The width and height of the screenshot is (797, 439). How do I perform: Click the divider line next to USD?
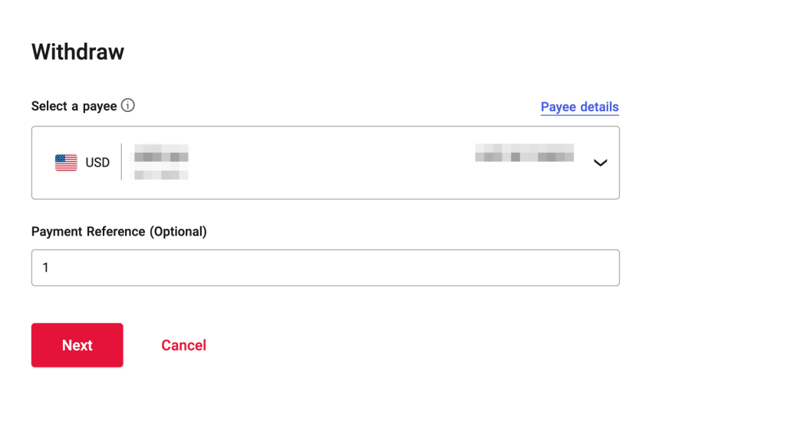pos(121,163)
